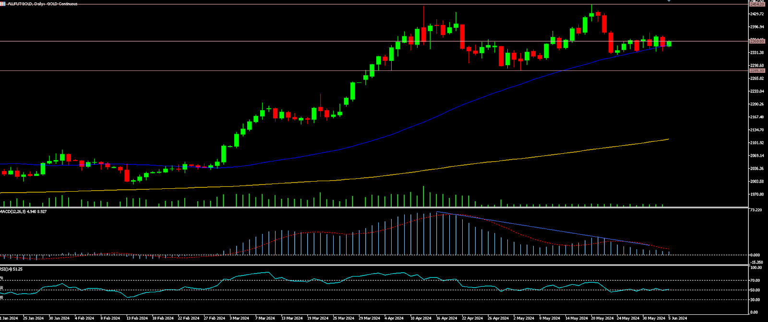Click the 20 May 2024 date label

[602, 318]
